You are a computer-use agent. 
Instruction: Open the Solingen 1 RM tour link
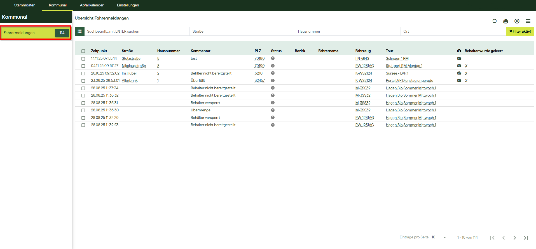coord(397,58)
